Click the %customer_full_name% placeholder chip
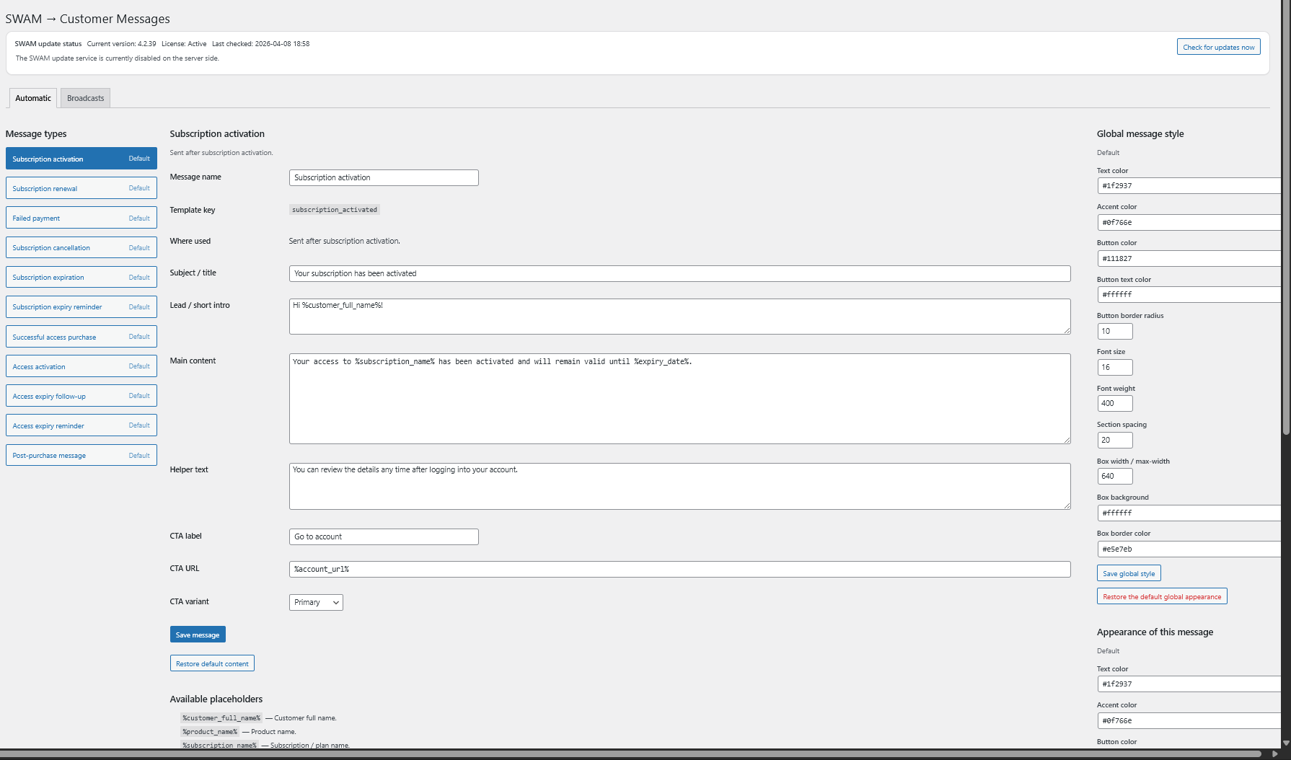Image resolution: width=1291 pixels, height=760 pixels. click(221, 717)
